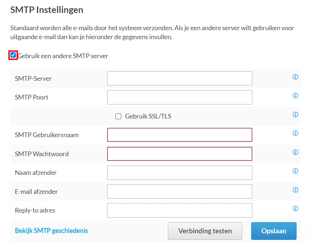Screen dimensions: 312x247
Task: Save settings with Opslaan button
Action: tap(274, 231)
